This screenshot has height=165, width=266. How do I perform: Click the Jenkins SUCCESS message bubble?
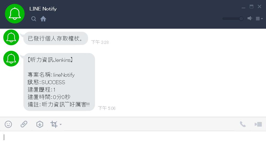coord(59,82)
